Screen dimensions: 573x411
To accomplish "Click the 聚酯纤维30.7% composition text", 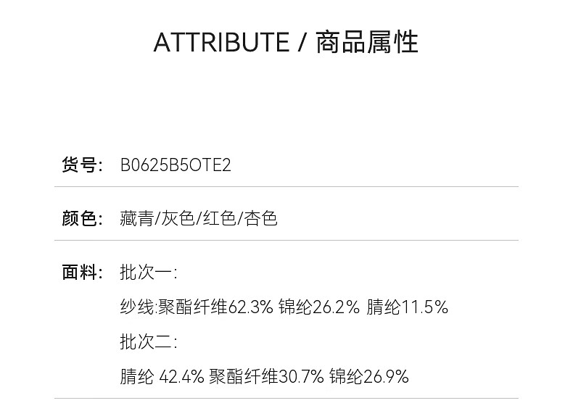I will point(266,377).
